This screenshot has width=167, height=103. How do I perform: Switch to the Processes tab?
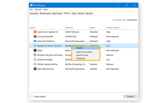[x=34, y=13]
